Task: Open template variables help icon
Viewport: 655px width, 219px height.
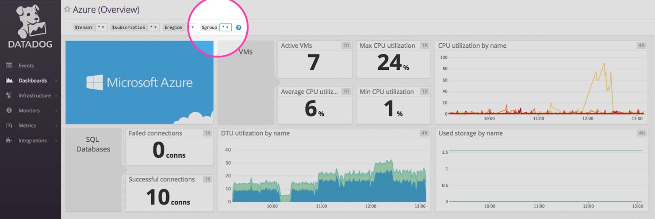Action: coord(239,27)
